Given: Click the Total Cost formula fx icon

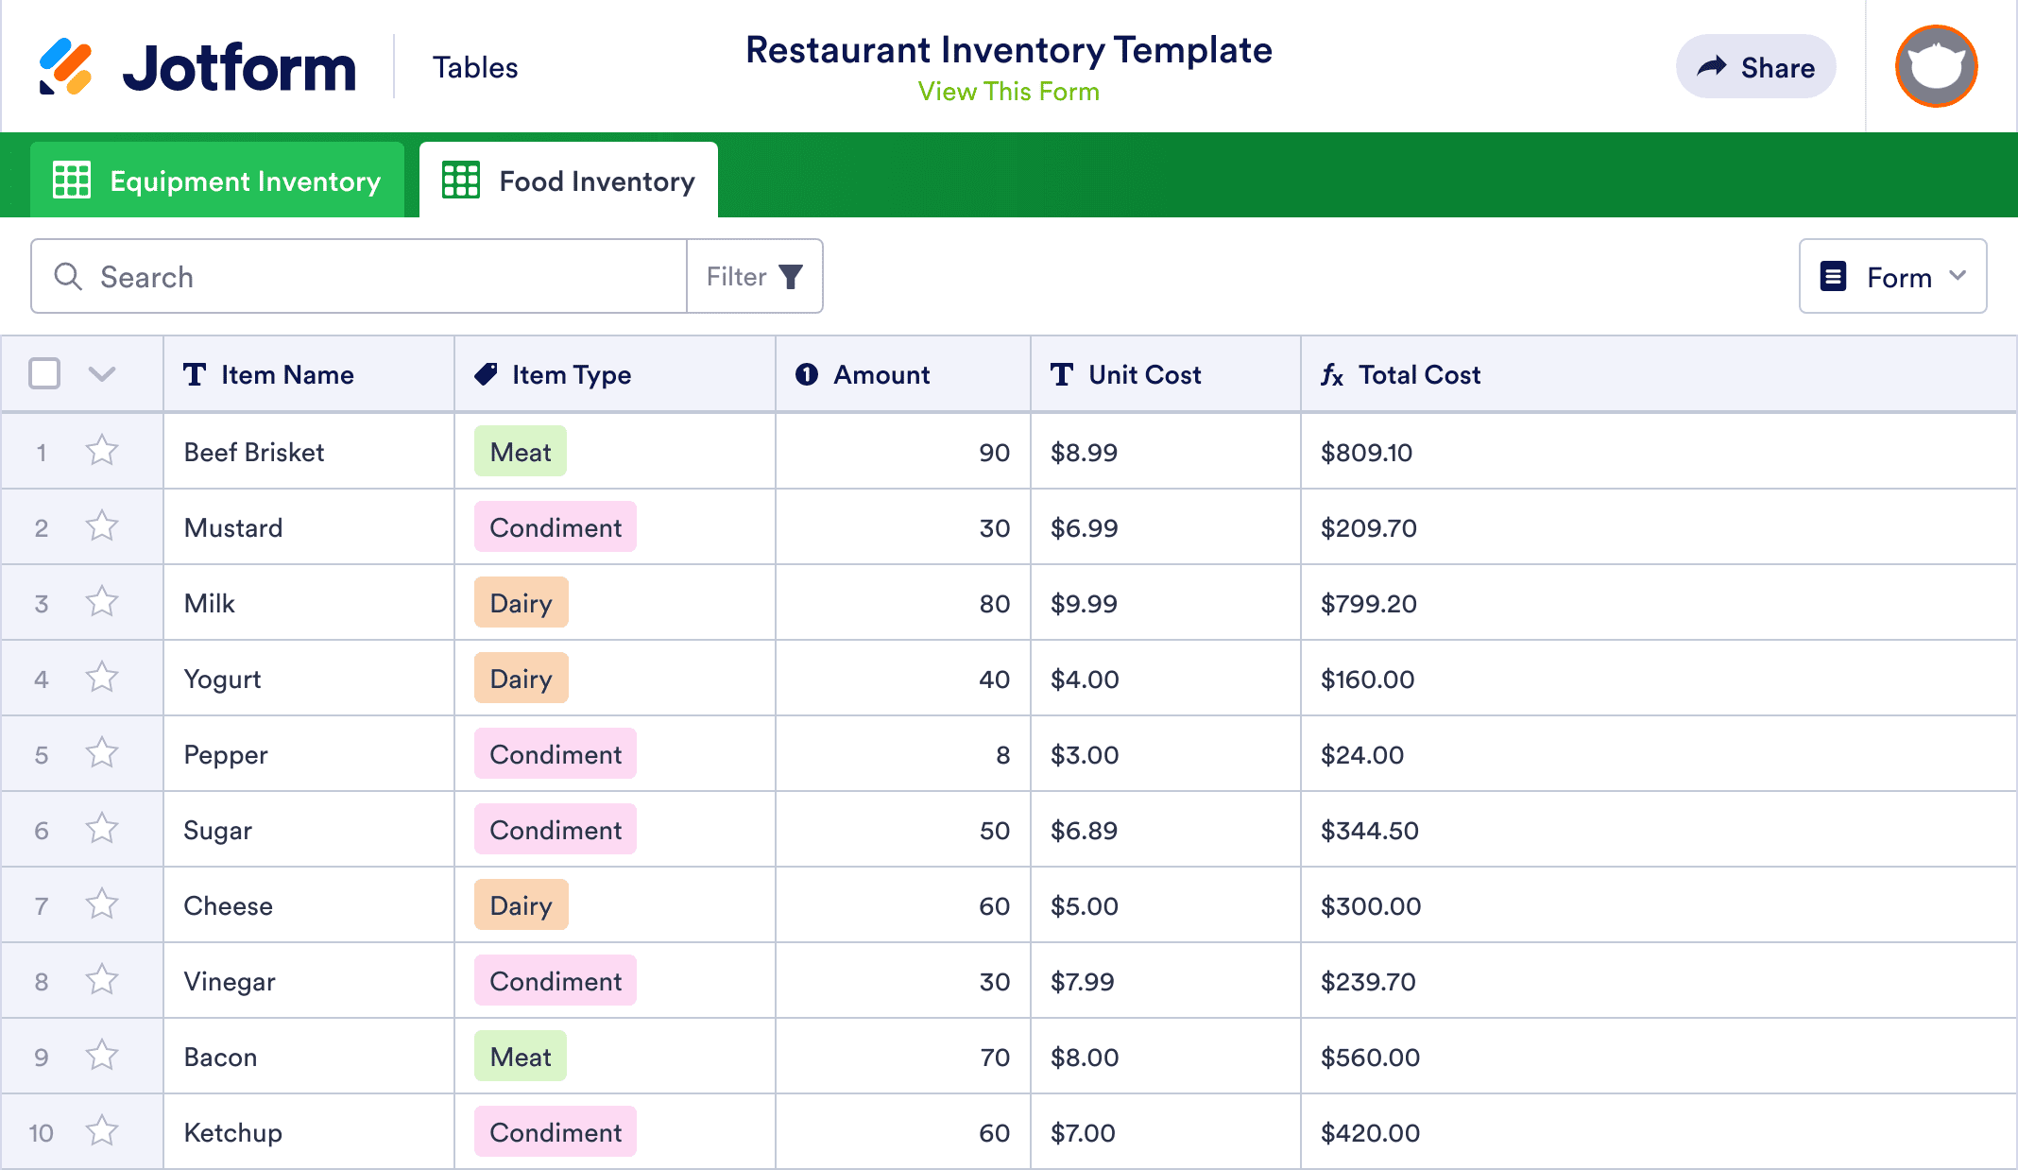Looking at the screenshot, I should click(x=1332, y=375).
